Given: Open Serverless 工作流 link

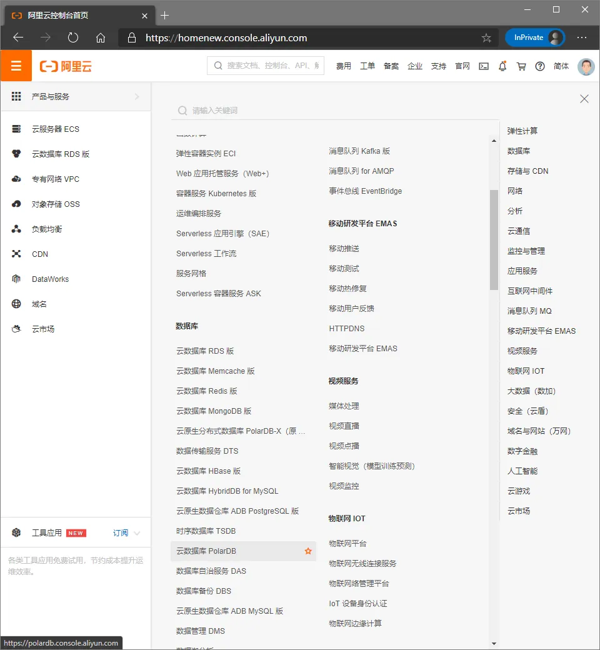Looking at the screenshot, I should coord(206,253).
